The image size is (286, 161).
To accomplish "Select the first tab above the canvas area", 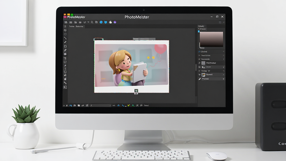I will pyautogui.click(x=72, y=27).
